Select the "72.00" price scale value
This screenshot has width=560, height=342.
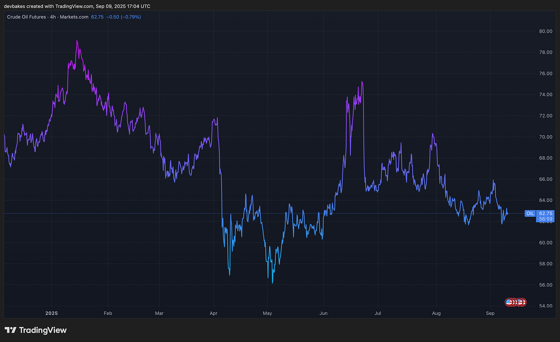point(546,116)
